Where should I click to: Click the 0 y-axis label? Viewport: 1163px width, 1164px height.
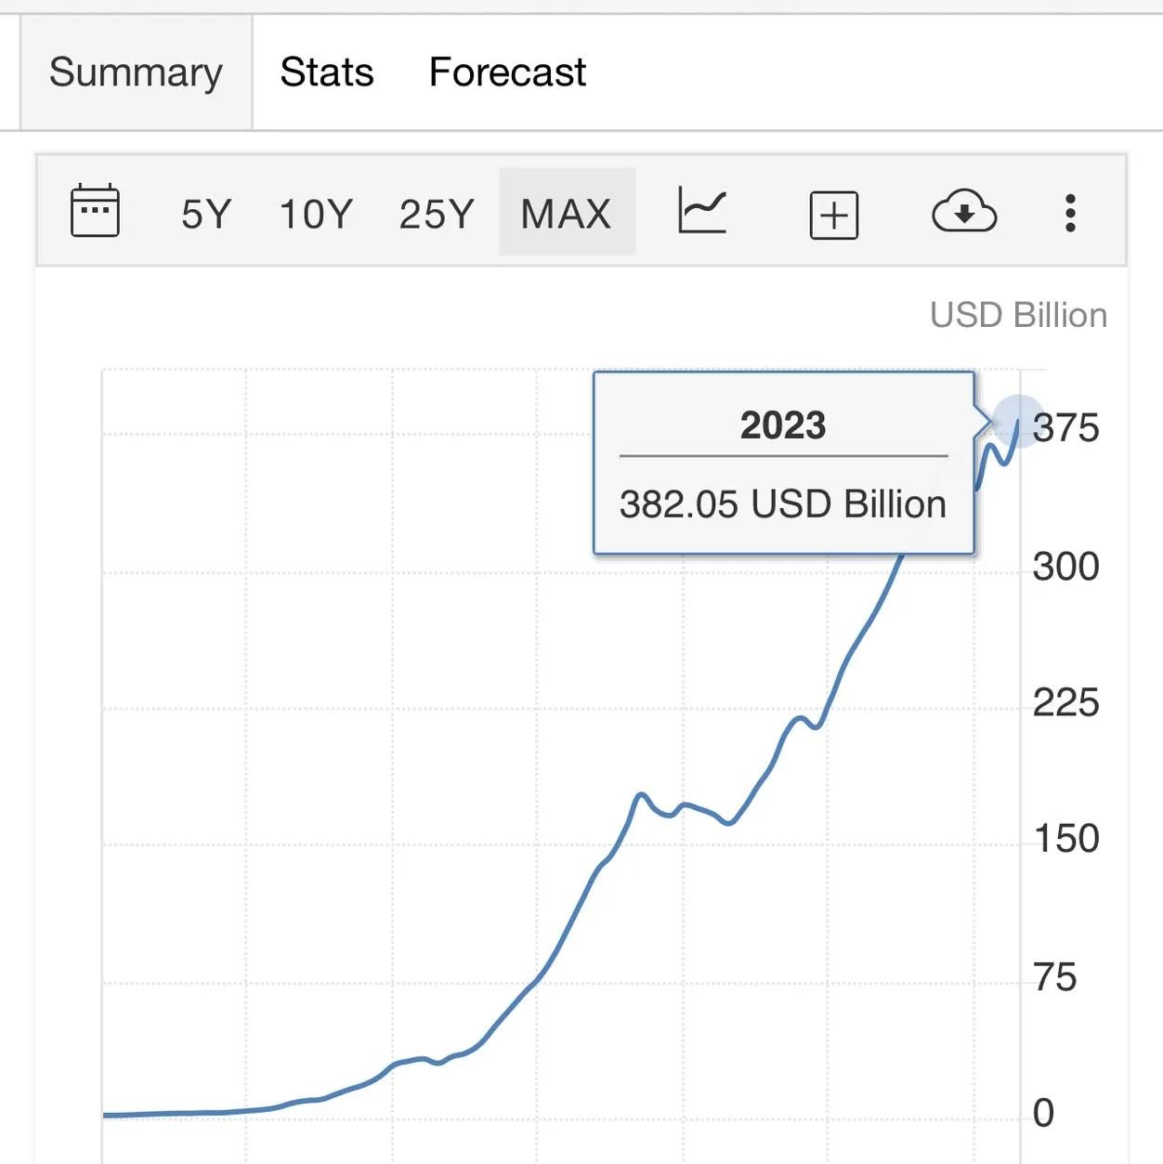pos(1043,1113)
